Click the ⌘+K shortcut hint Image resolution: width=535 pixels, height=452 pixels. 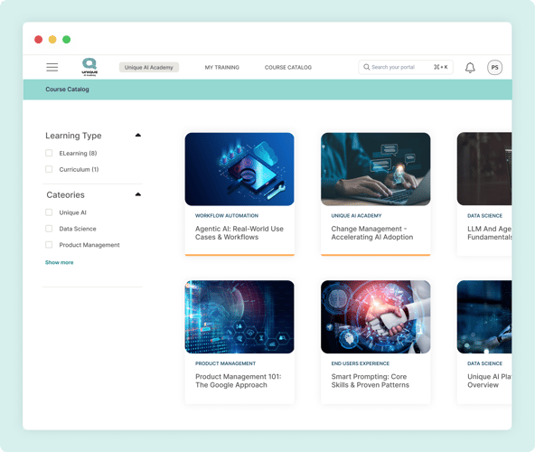[x=440, y=67]
